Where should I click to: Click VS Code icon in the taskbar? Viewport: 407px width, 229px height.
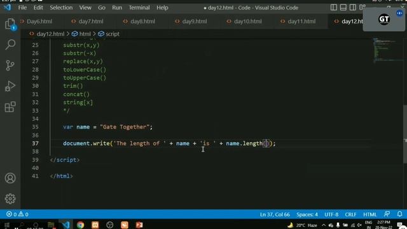coord(66,225)
